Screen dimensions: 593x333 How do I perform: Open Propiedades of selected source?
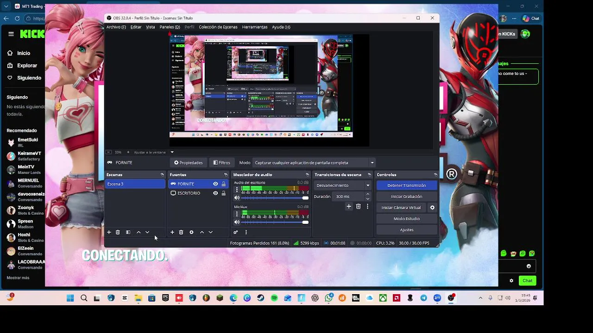coord(189,163)
